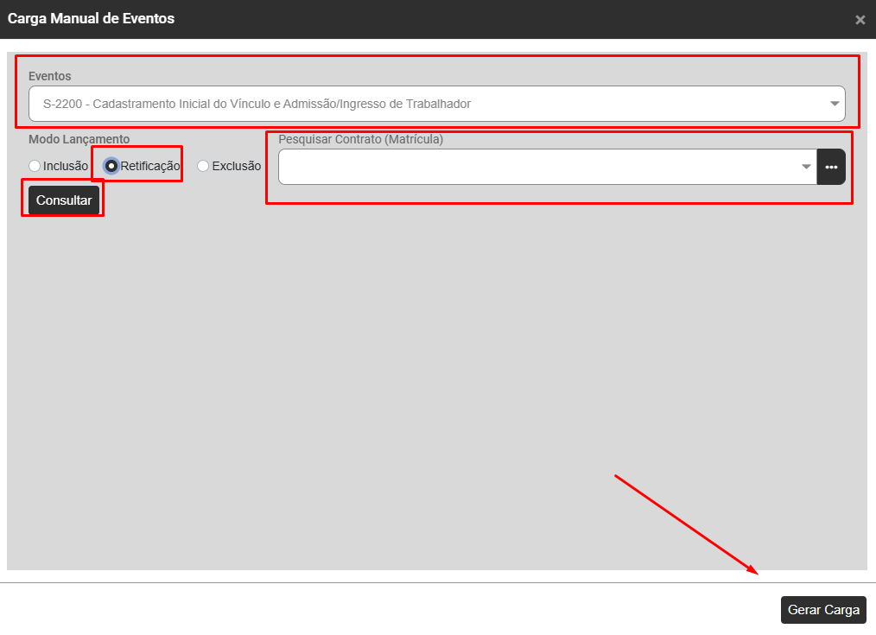Viewport: 876px width, 635px height.
Task: Select the Exclusão radio option
Action: tap(203, 166)
